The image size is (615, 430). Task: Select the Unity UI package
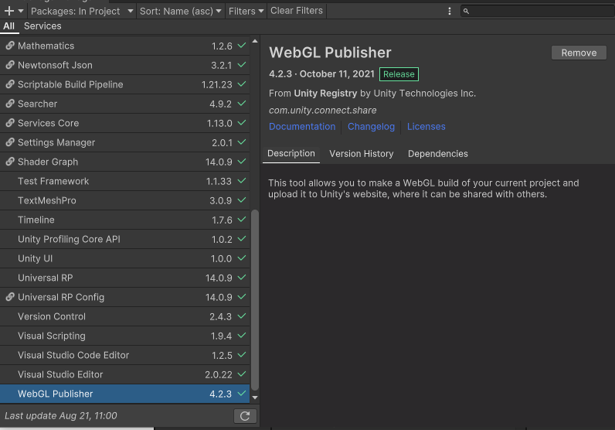point(124,258)
